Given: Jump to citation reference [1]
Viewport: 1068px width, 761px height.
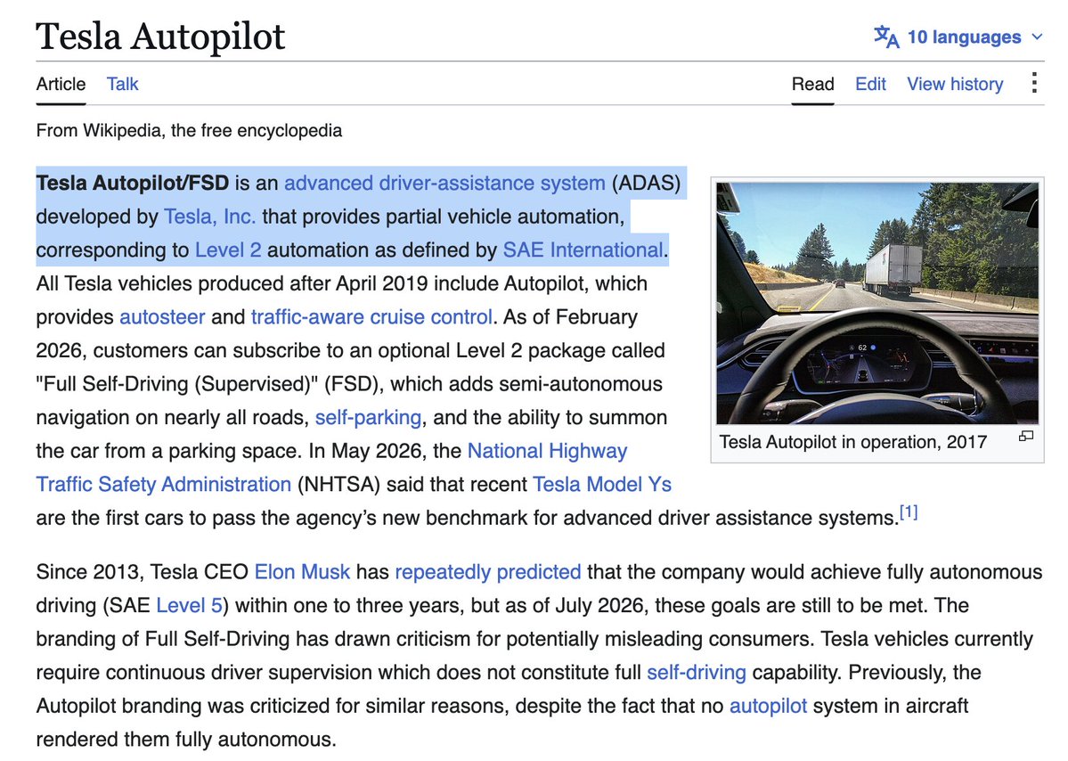Looking at the screenshot, I should [x=909, y=512].
